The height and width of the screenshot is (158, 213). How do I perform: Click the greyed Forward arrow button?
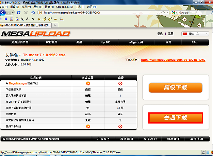click(x=9, y=13)
